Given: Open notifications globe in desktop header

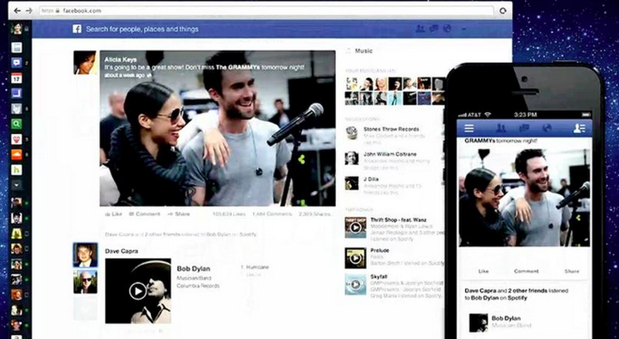Looking at the screenshot, I should coord(447,28).
